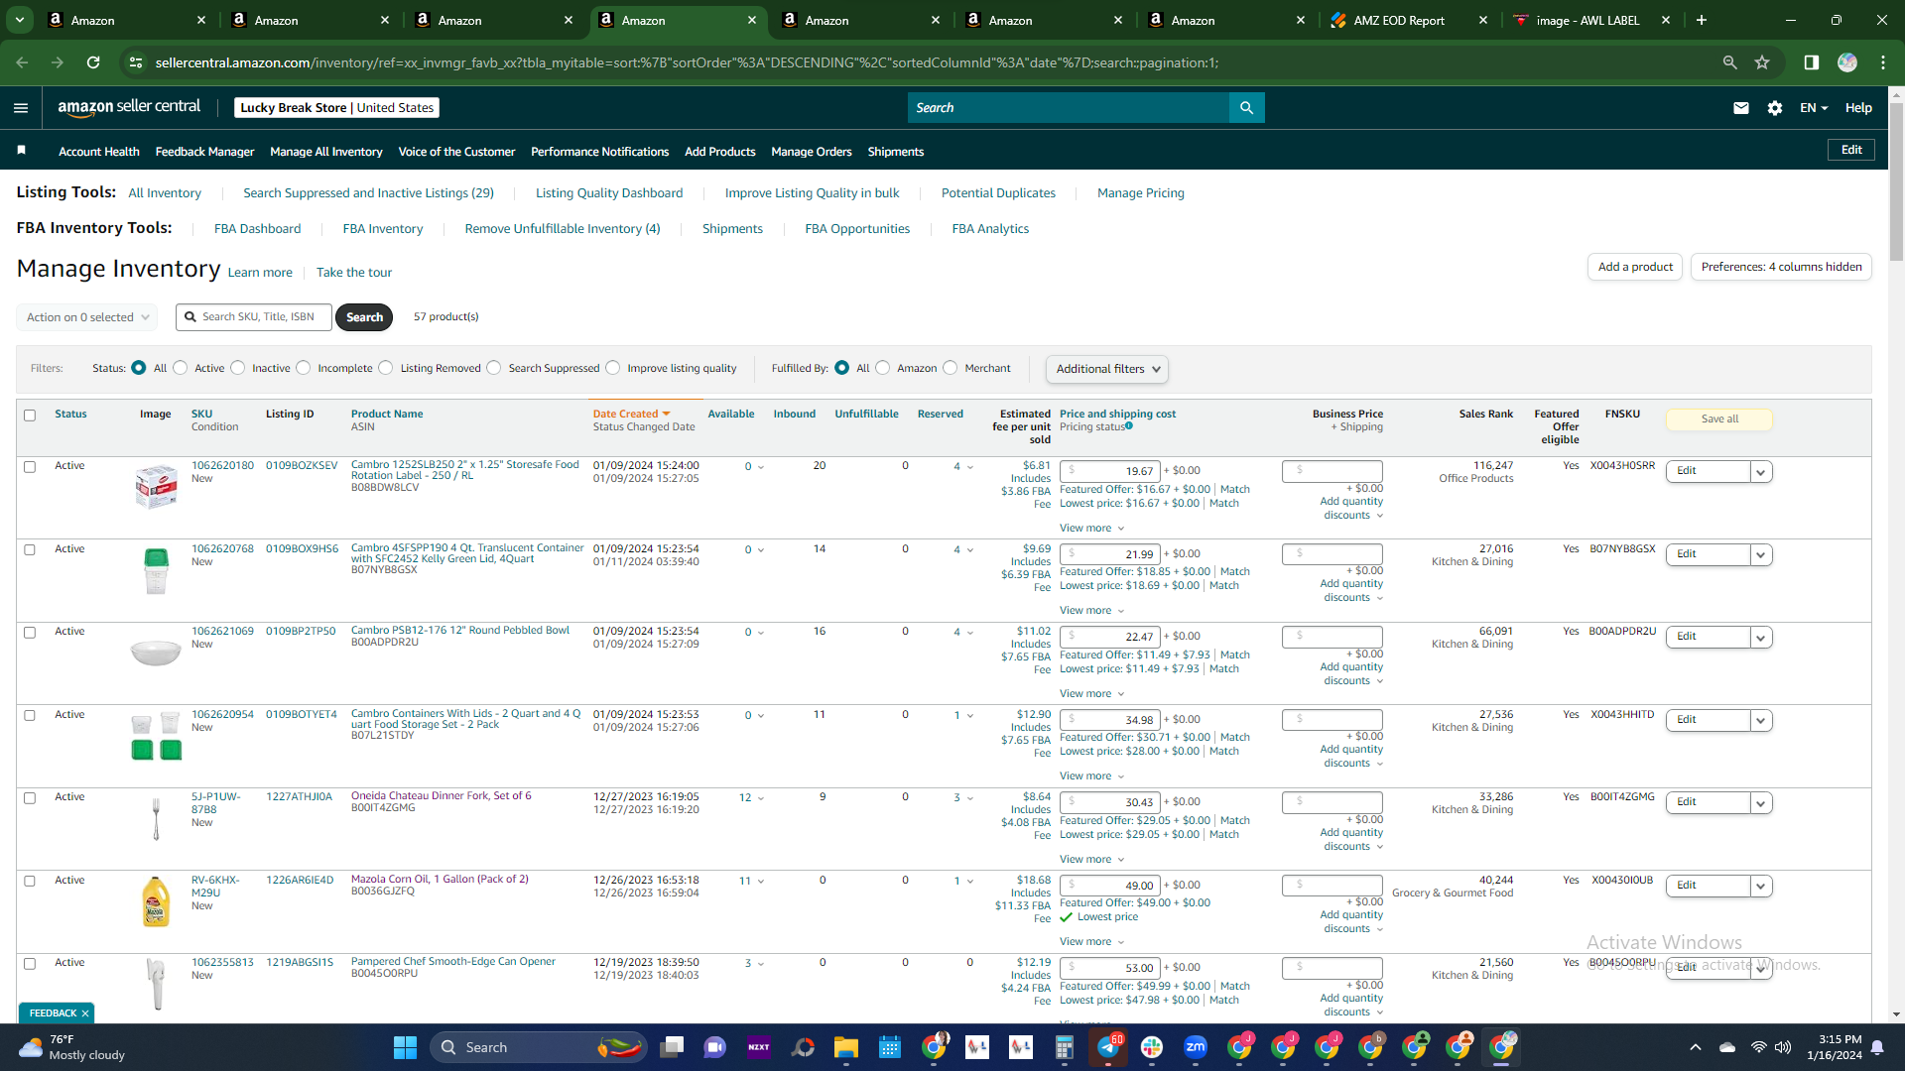Click the pricing status info icon

[x=1129, y=426]
